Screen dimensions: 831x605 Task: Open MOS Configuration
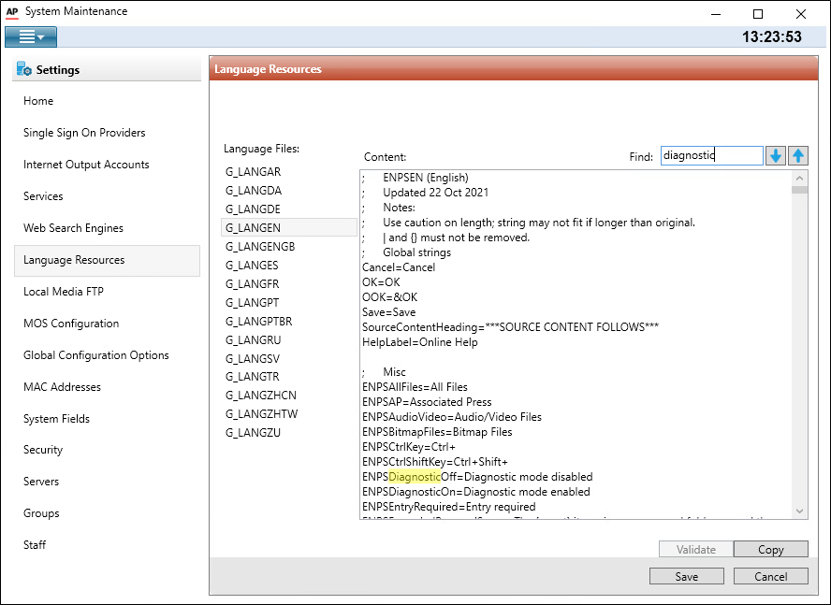point(71,324)
